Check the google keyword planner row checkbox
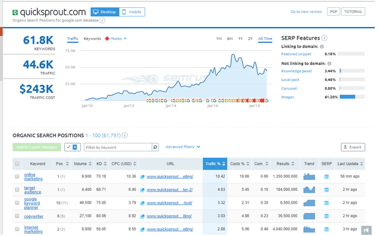The width and height of the screenshot is (379, 236). click(17, 203)
